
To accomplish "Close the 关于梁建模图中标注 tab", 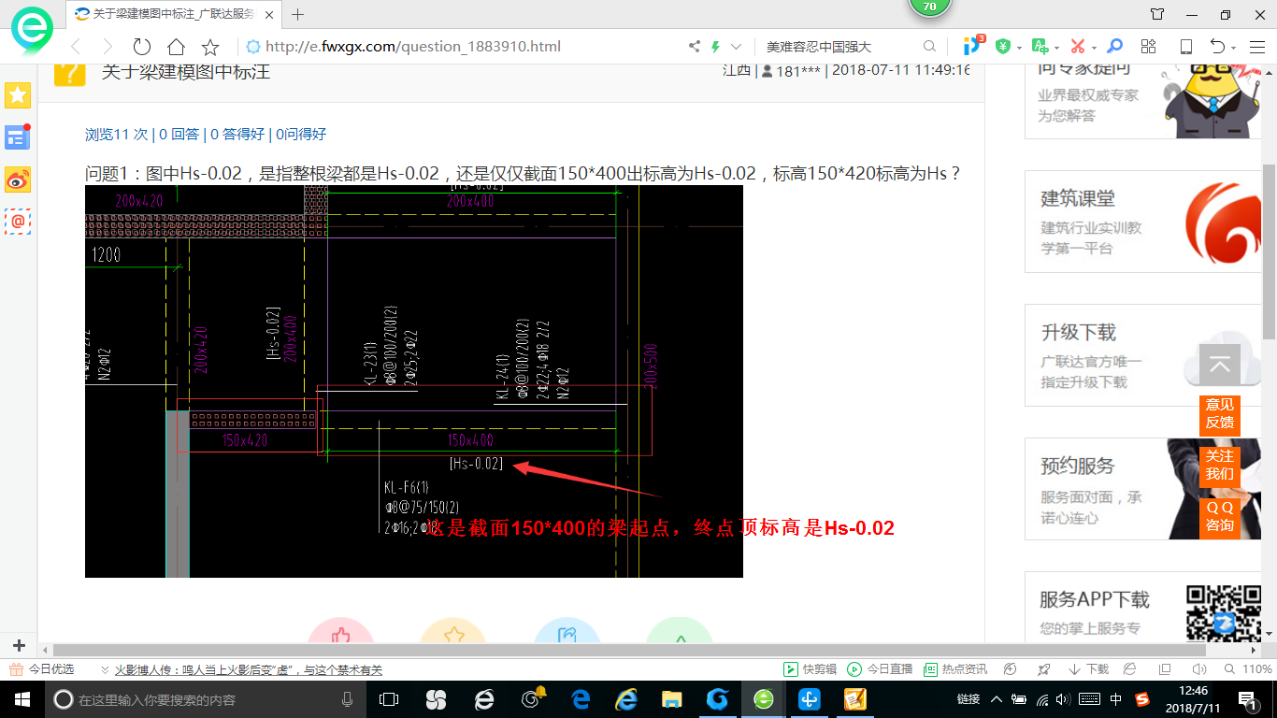I will (270, 14).
